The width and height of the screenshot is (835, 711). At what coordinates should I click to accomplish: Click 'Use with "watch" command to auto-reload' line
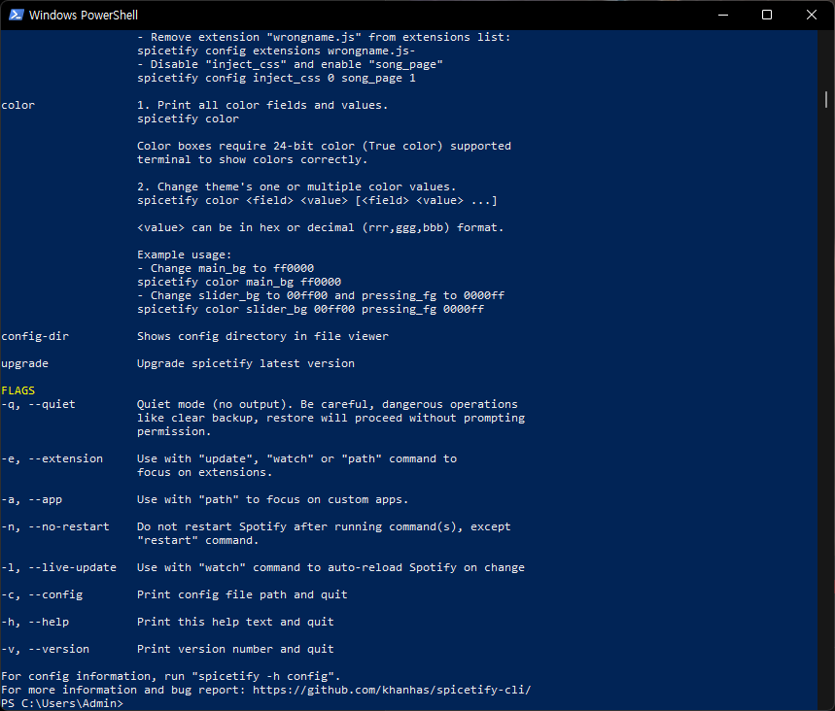[331, 568]
